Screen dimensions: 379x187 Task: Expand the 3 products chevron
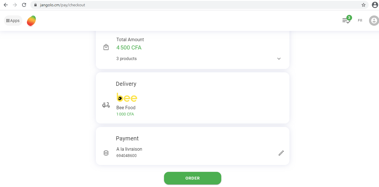click(x=279, y=59)
